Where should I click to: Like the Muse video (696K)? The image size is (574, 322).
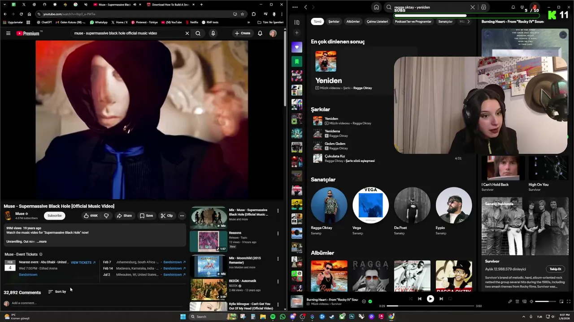[91, 216]
